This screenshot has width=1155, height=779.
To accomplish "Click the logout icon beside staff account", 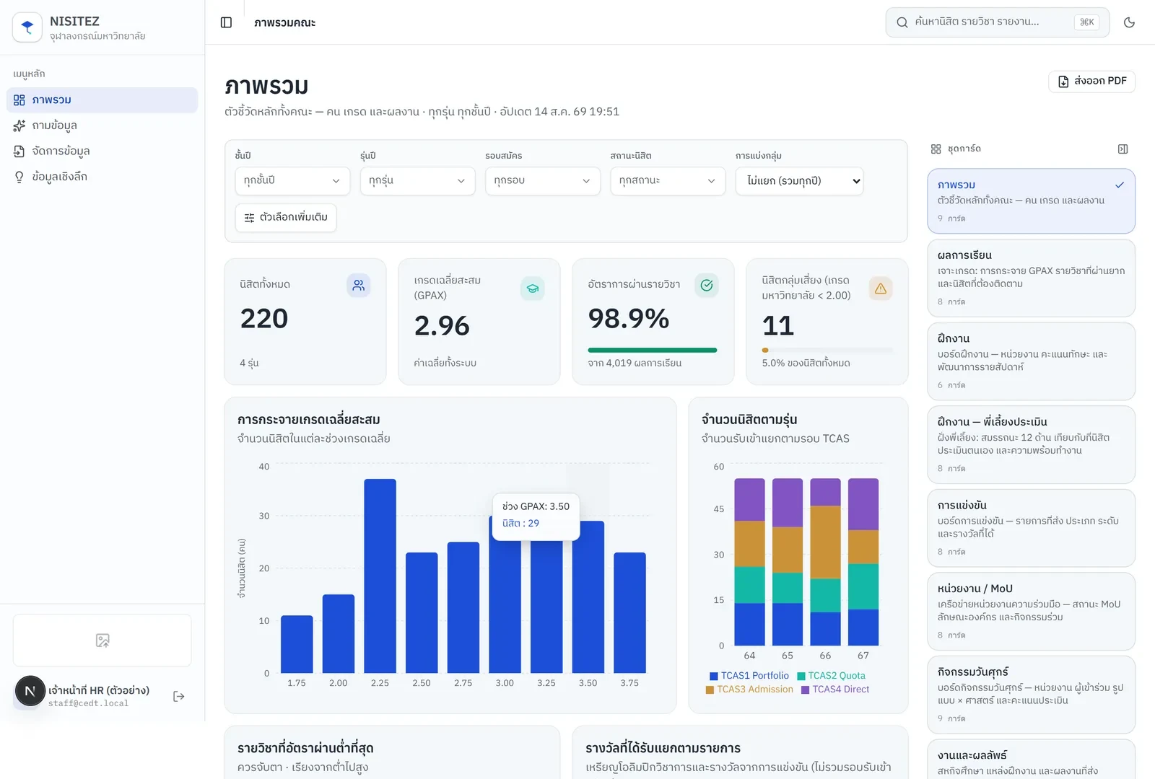I will (x=179, y=696).
